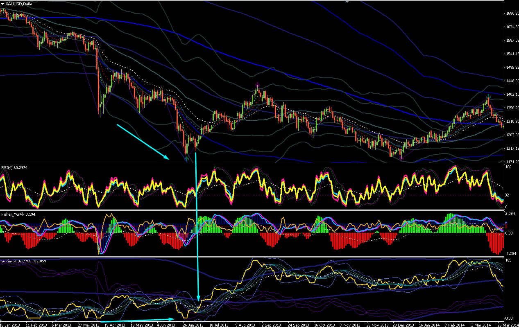Click the 26 Jun 2013 date label
This screenshot has height=327, width=519.
(x=193, y=325)
